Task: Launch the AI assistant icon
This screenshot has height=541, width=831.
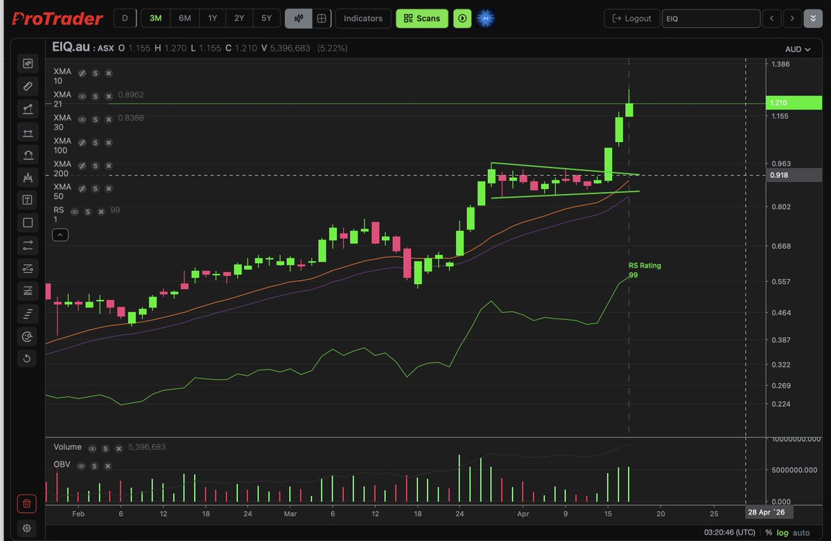Action: click(x=486, y=17)
